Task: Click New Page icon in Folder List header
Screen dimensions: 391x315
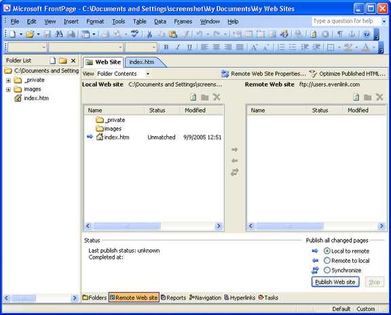Action: click(x=53, y=60)
